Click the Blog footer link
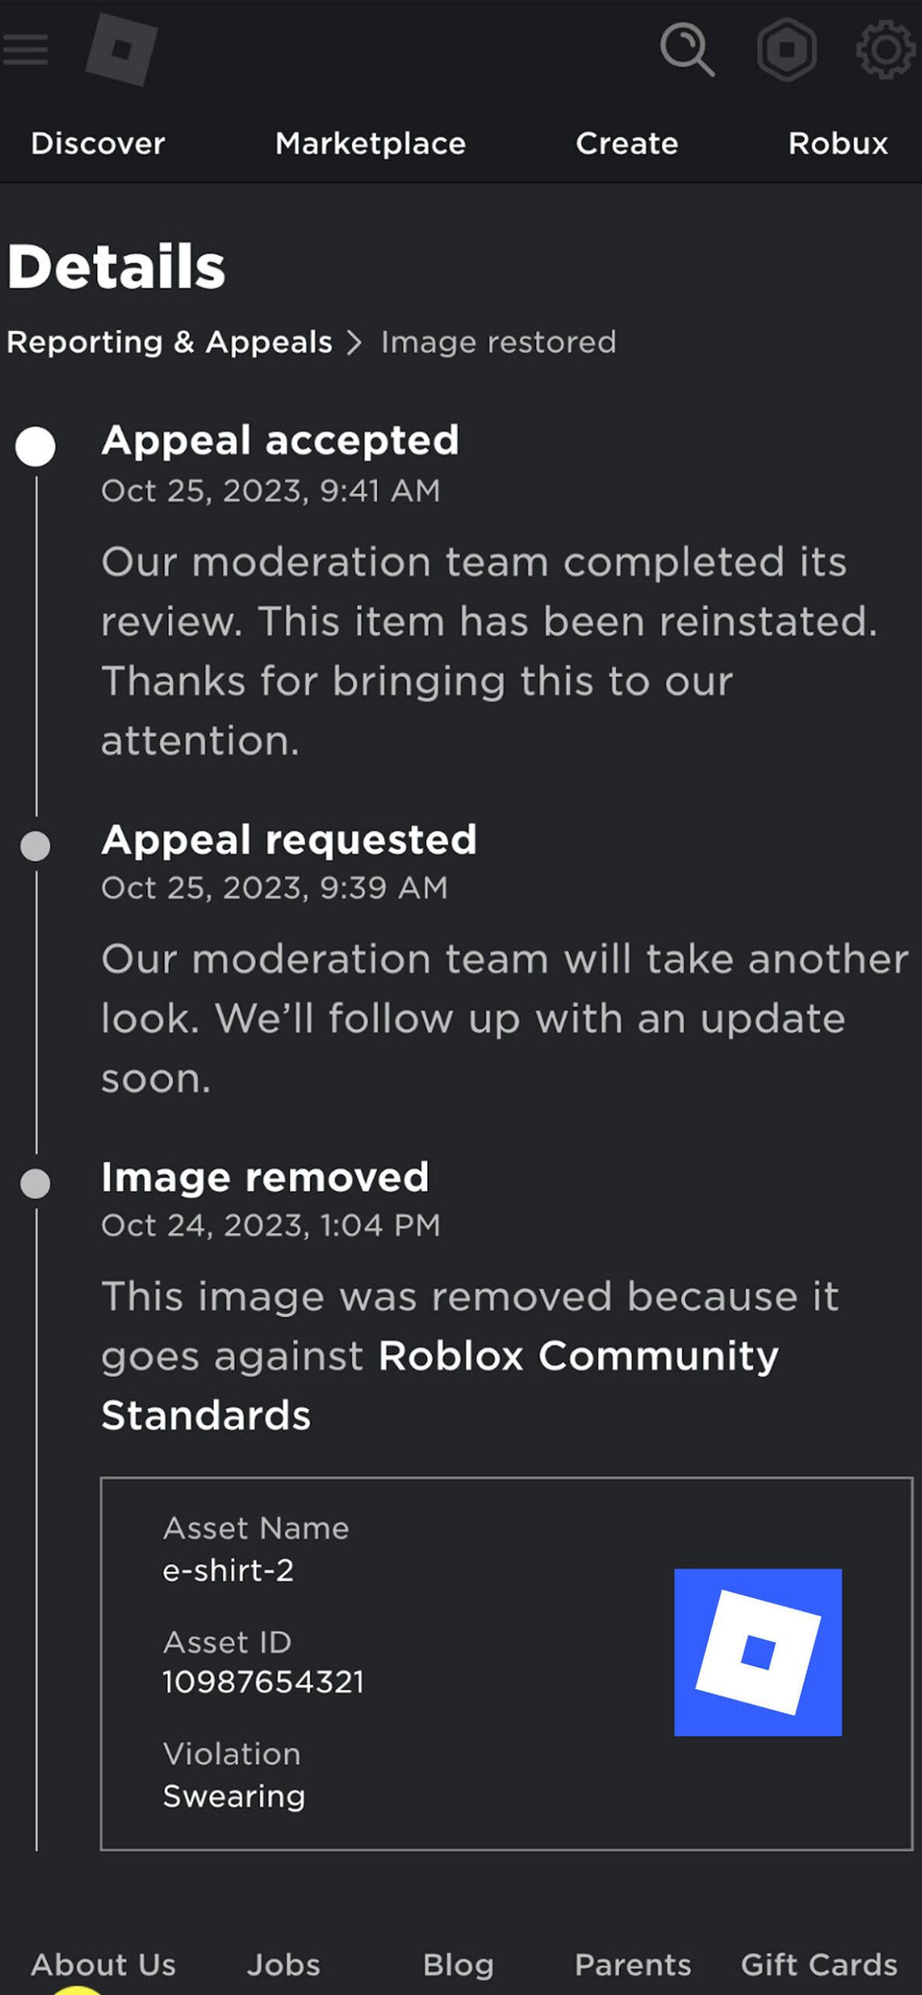Image resolution: width=922 pixels, height=1995 pixels. [459, 1965]
